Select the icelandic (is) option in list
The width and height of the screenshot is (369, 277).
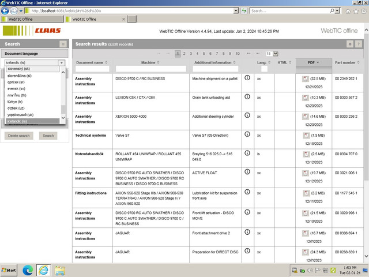[x=32, y=121]
